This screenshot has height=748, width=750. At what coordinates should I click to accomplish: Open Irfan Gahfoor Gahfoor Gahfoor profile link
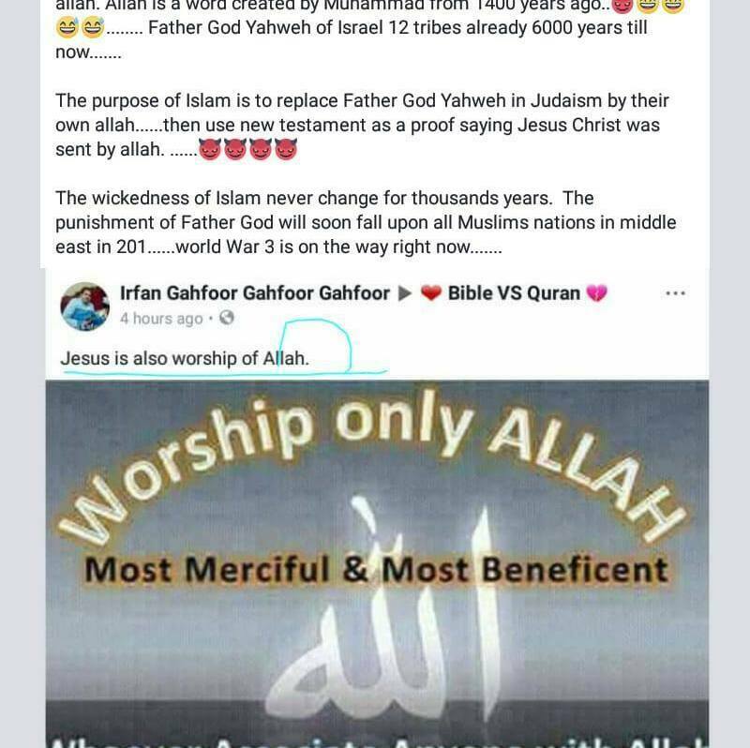(x=254, y=293)
